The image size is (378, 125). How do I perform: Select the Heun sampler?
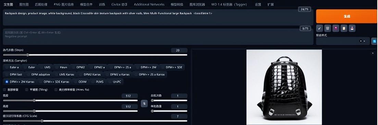coord(61,67)
